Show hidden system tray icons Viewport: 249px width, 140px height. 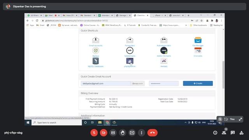click(x=185, y=122)
